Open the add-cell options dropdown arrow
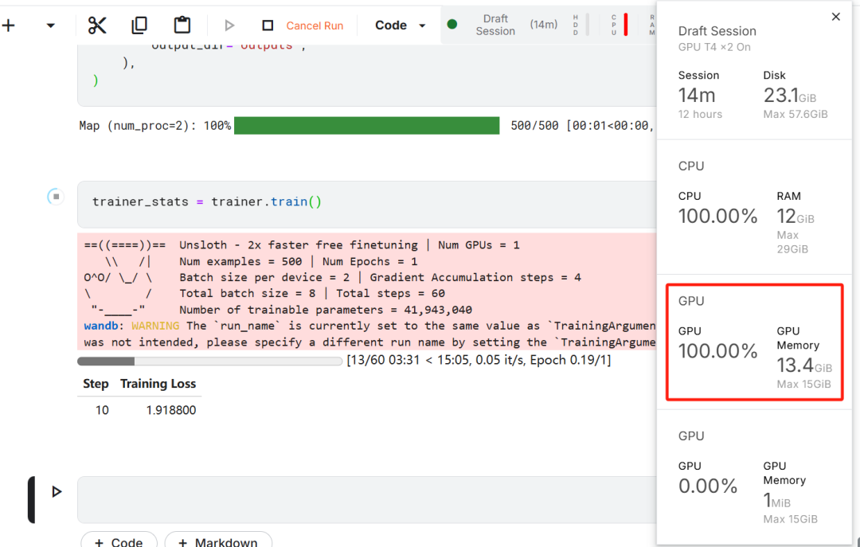This screenshot has height=547, width=860. coord(50,25)
